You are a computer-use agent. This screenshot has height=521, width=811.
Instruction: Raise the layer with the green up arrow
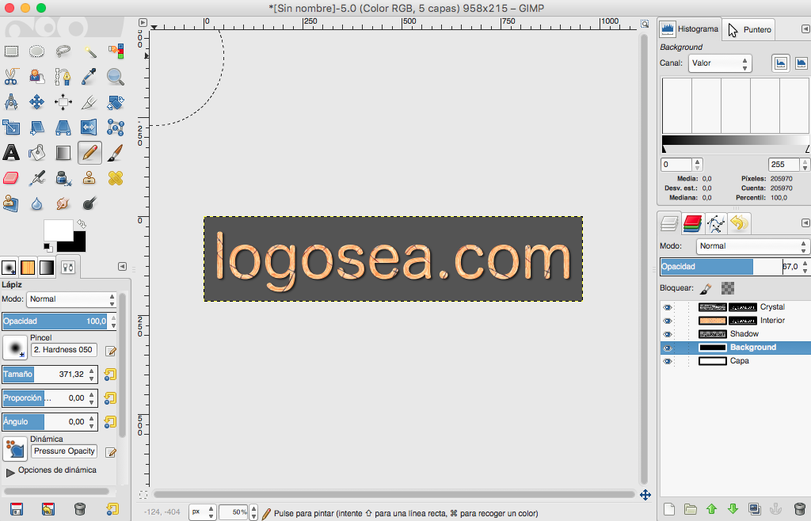(712, 509)
